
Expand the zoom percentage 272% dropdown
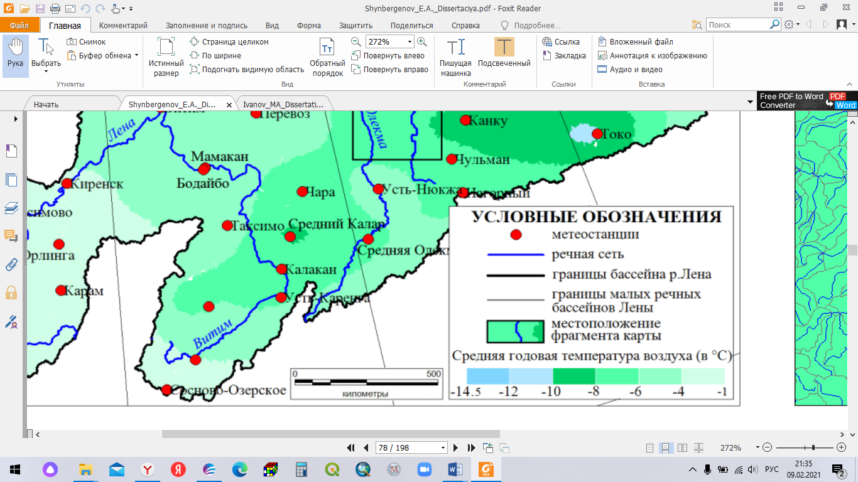[x=410, y=42]
